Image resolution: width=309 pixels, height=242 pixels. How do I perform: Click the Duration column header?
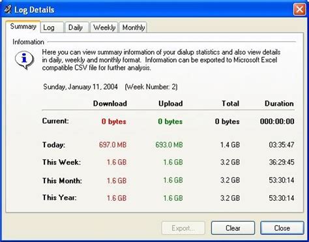pyautogui.click(x=279, y=104)
